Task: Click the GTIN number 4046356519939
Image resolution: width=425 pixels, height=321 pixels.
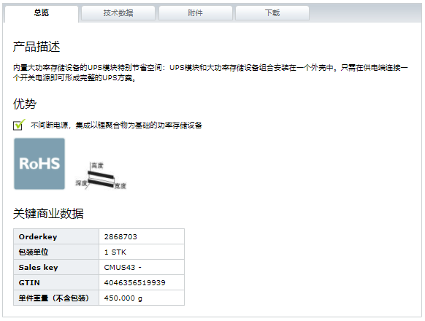Action: tap(134, 283)
